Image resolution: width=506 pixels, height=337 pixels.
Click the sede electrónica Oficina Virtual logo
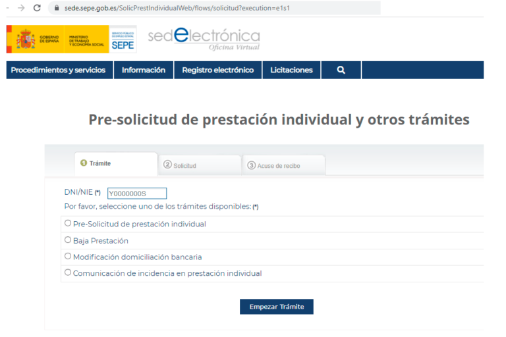coord(204,39)
